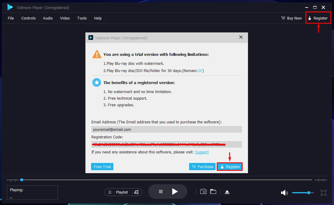
Task: Open the Tools menu
Action: pyautogui.click(x=82, y=18)
